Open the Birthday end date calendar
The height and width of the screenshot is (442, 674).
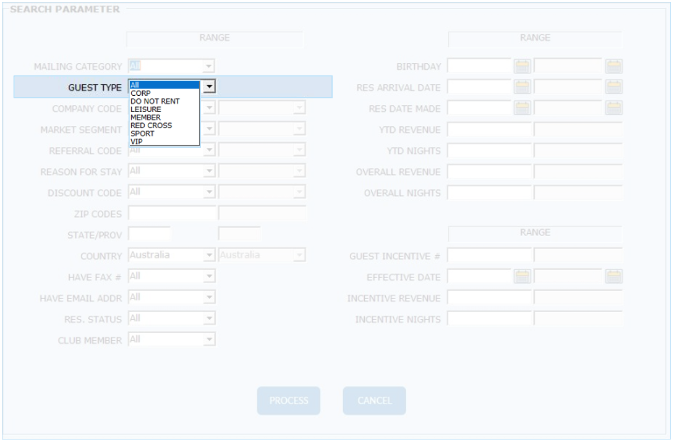[613, 66]
